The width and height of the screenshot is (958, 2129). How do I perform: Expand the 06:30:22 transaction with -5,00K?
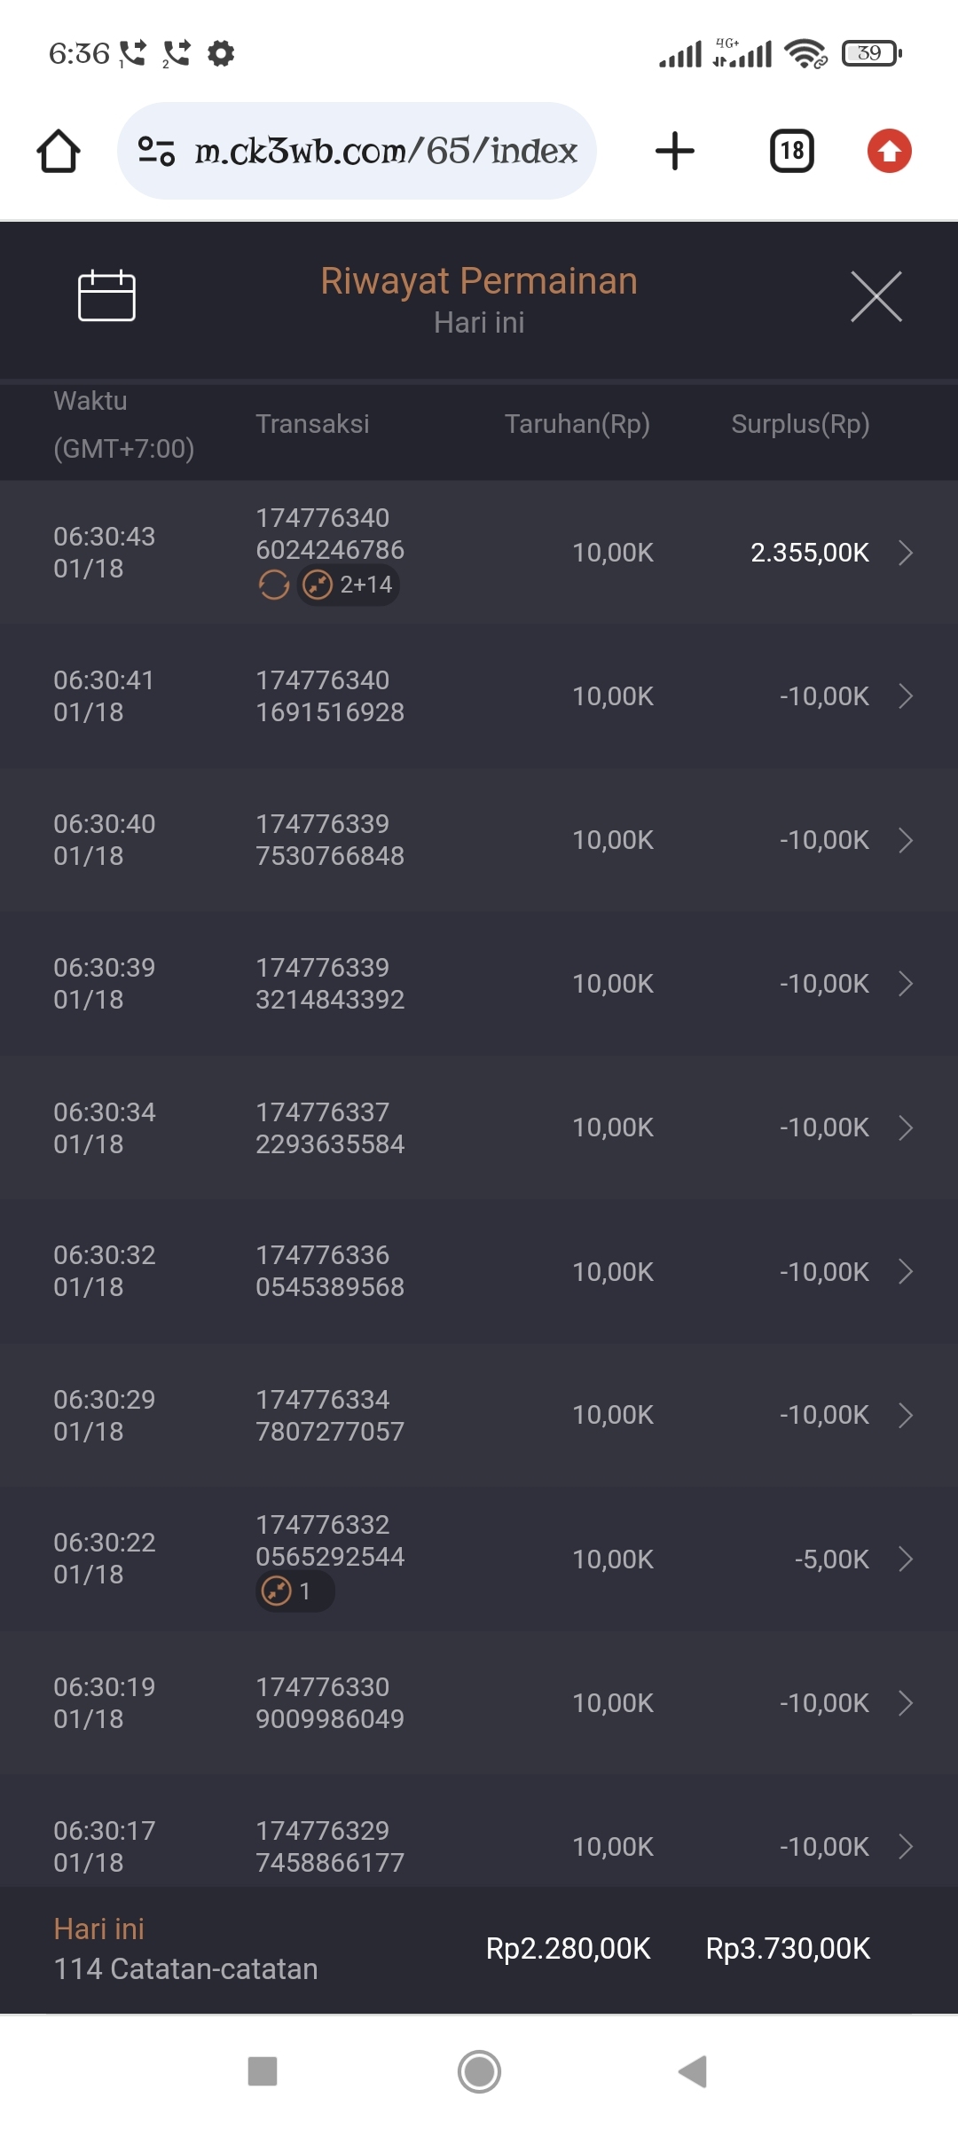coord(906,1559)
